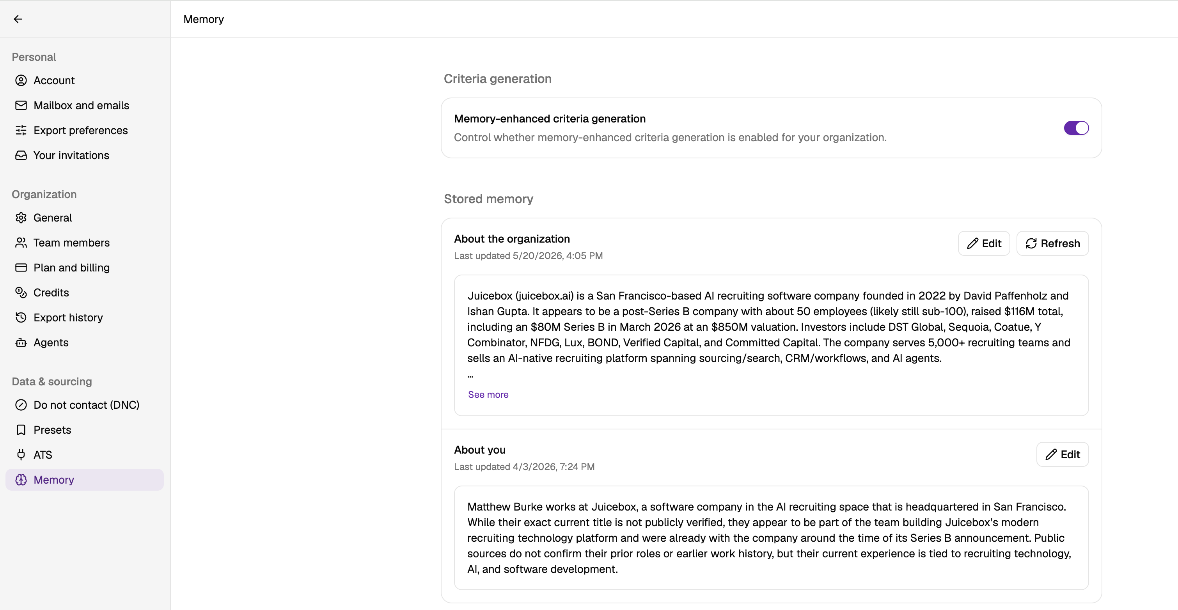The width and height of the screenshot is (1178, 610).
Task: Click the Do not contact icon
Action: click(21, 405)
